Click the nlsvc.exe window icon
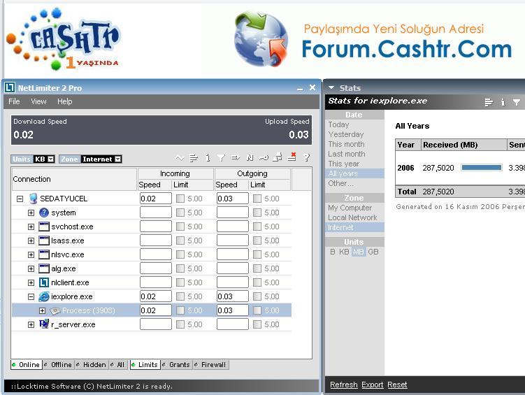Viewport: 525px width, 395px height. [x=44, y=254]
